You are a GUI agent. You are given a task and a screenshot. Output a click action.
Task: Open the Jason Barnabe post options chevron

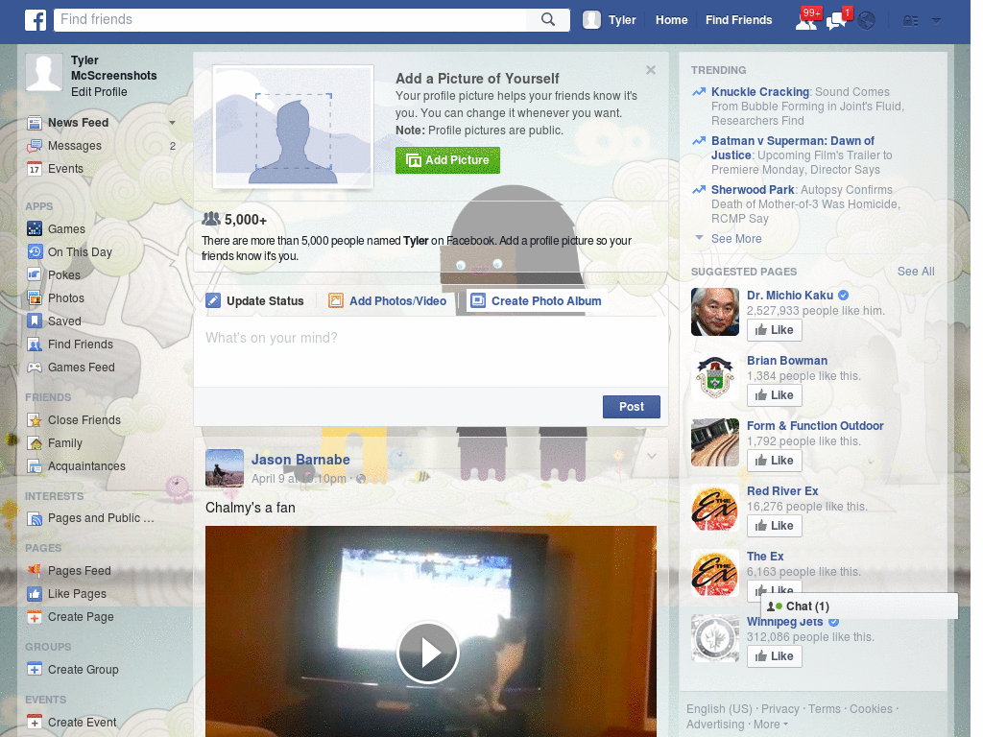[652, 456]
